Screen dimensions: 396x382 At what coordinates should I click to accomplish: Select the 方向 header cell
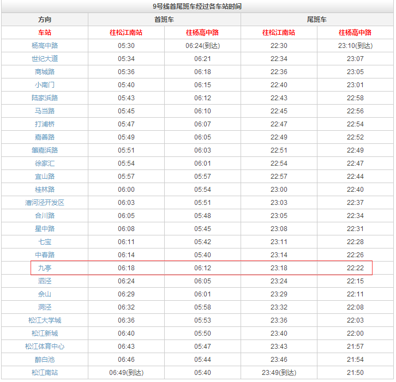coord(45,20)
